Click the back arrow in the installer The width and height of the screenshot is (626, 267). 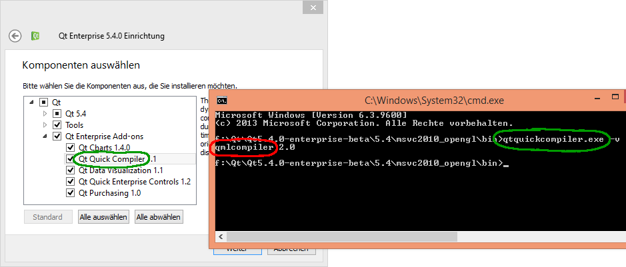[x=15, y=36]
